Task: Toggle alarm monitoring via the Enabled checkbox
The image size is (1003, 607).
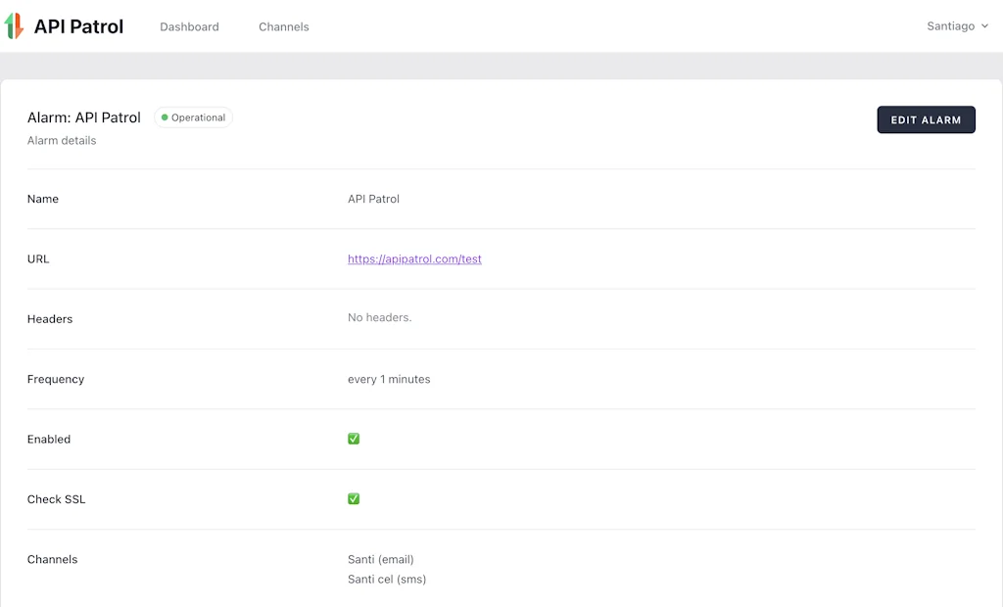Action: 354,439
